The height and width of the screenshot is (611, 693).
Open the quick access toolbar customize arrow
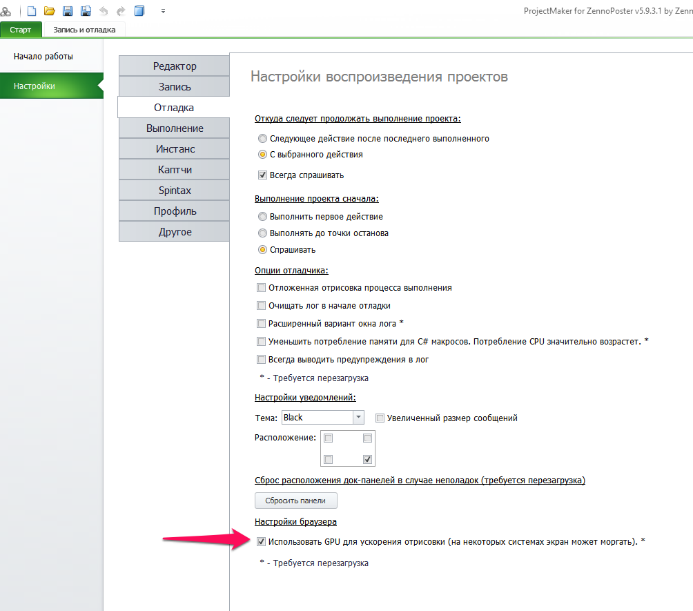coord(163,11)
